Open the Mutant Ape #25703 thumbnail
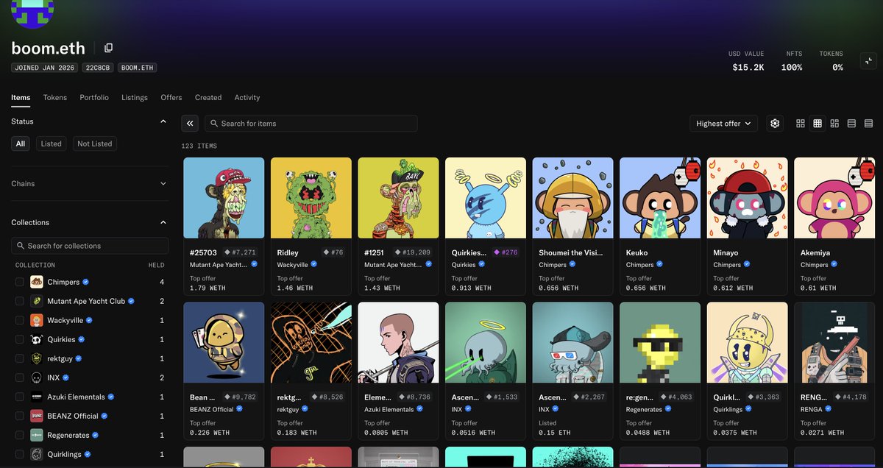Screen dimensions: 883x468 (224, 198)
